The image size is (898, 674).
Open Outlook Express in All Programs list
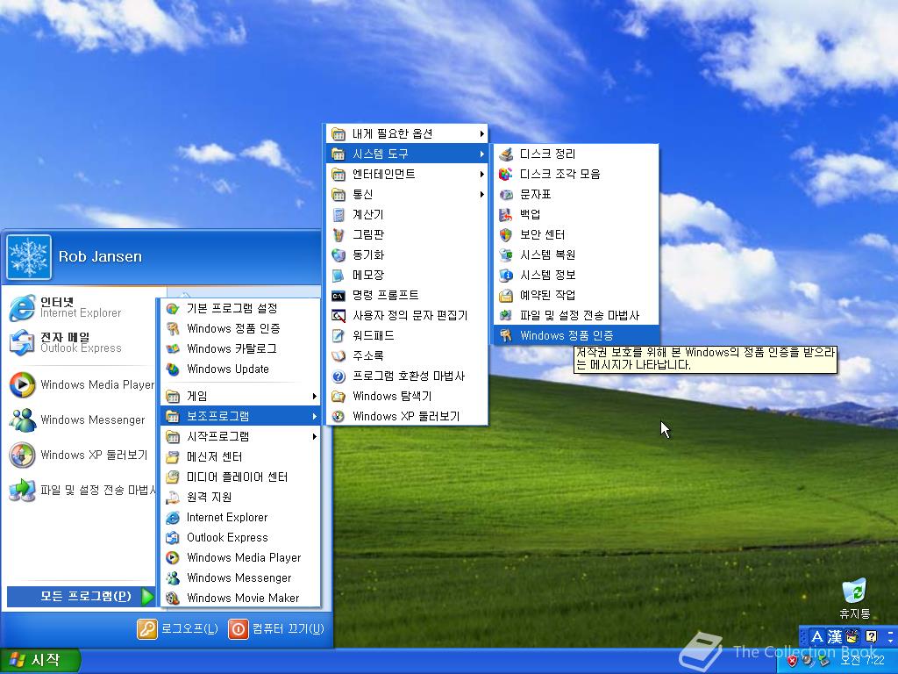click(x=239, y=537)
